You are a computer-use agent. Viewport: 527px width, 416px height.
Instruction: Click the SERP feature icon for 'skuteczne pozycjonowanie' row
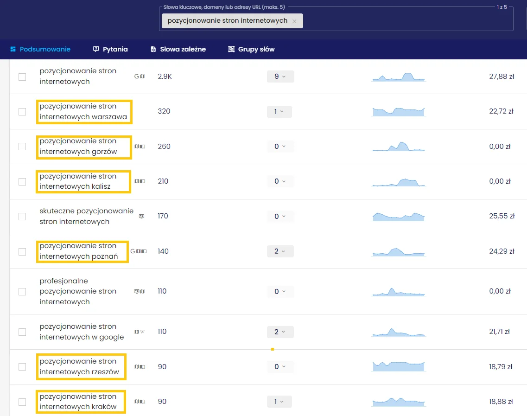(141, 216)
